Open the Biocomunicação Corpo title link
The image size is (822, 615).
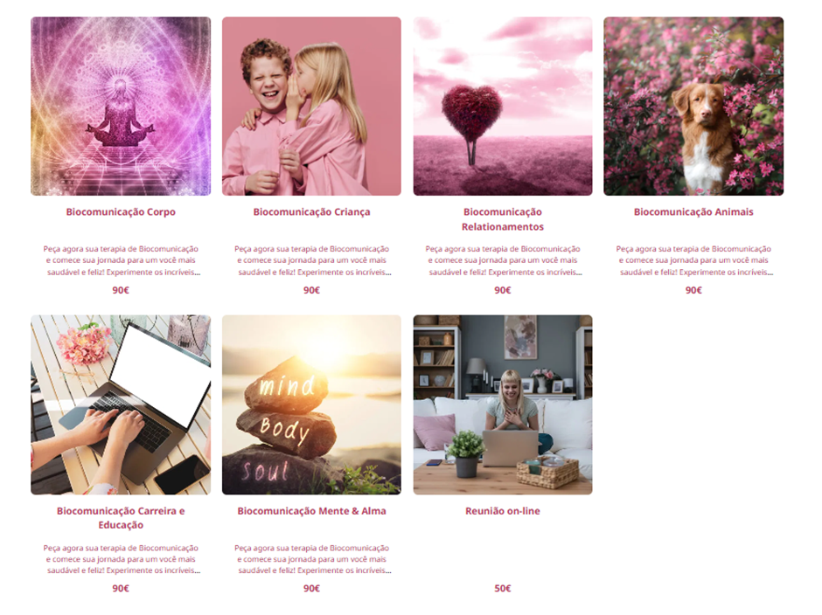point(121,212)
